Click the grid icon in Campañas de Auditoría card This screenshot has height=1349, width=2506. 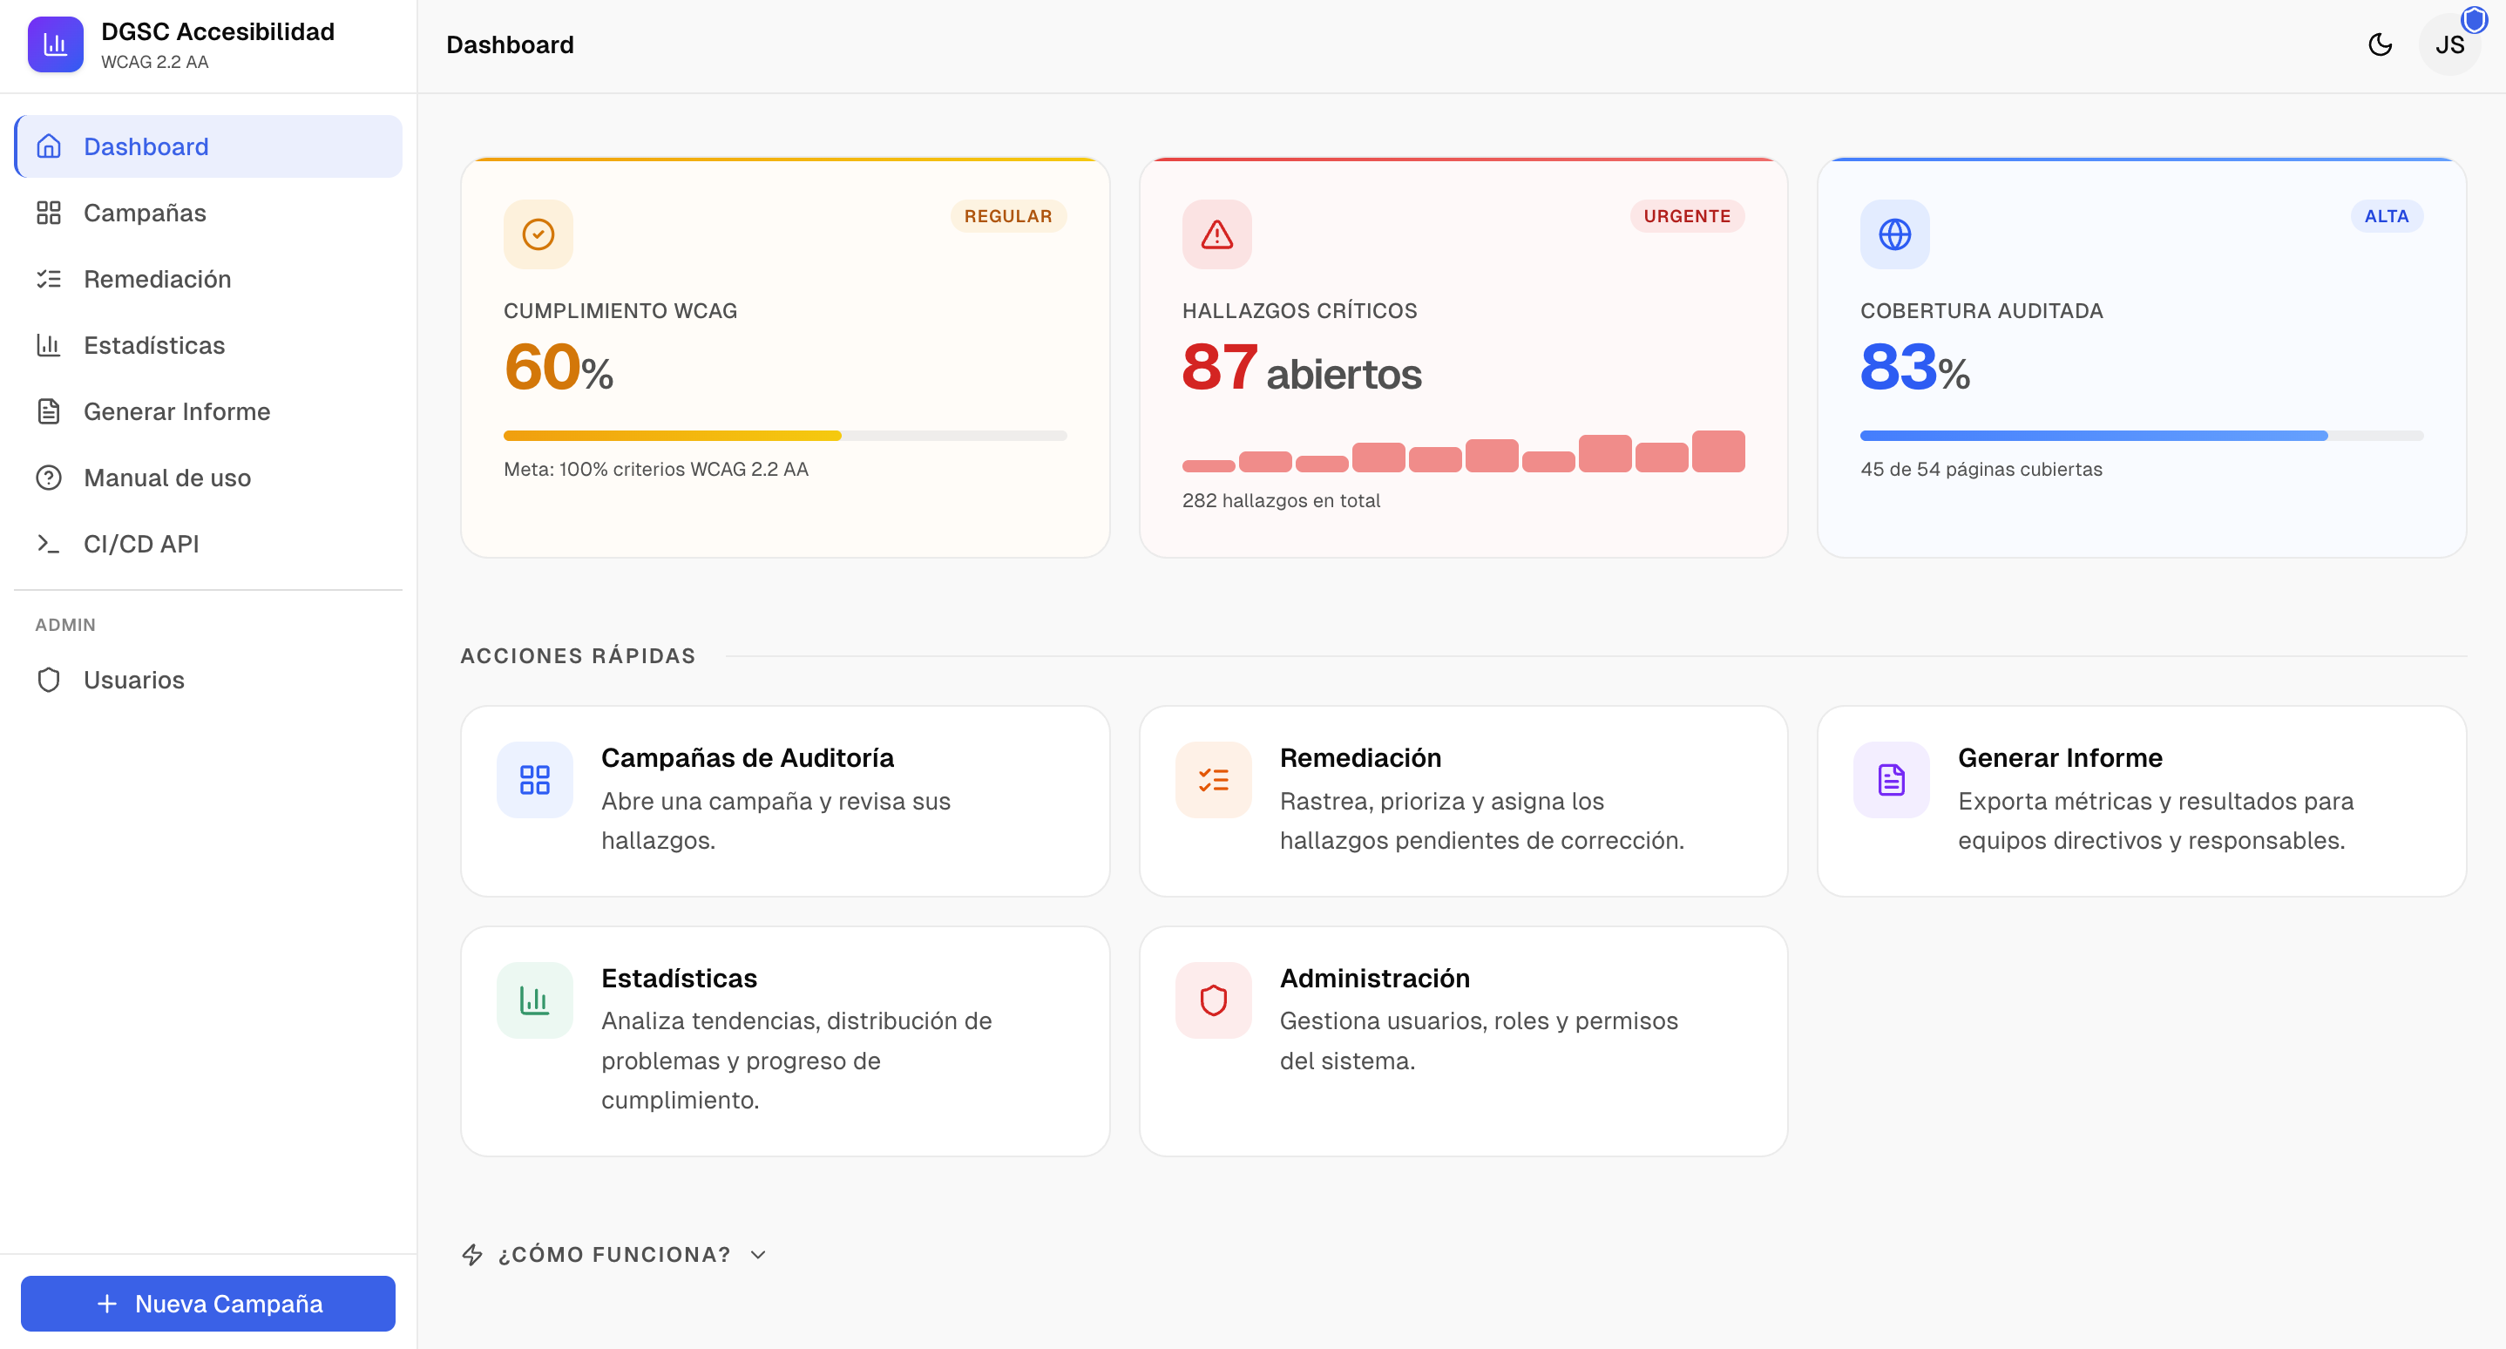pyautogui.click(x=534, y=780)
